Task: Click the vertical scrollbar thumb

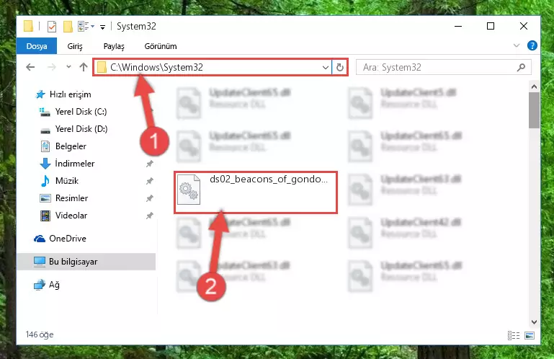Action: [534, 110]
